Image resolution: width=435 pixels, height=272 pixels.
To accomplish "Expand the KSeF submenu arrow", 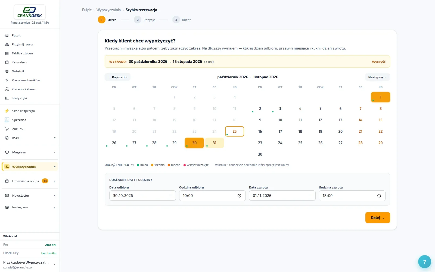I will coord(55,138).
